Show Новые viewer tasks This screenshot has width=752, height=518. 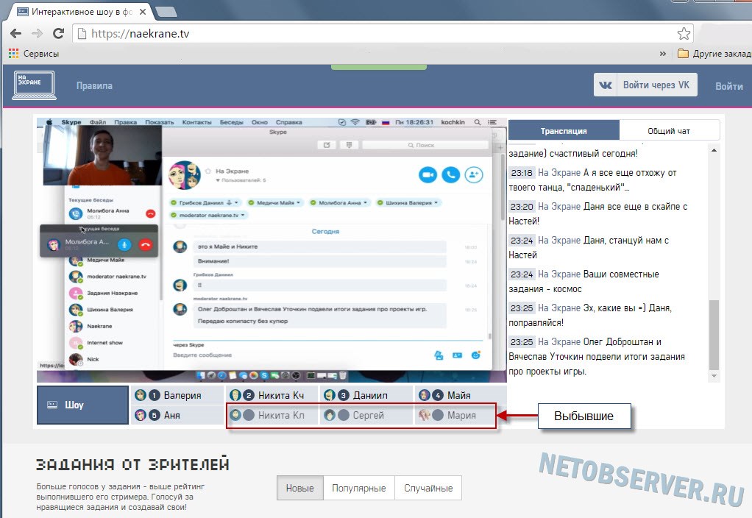pos(299,488)
